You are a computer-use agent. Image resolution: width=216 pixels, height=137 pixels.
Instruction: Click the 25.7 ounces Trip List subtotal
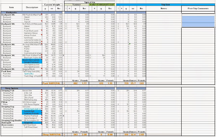(133, 83)
